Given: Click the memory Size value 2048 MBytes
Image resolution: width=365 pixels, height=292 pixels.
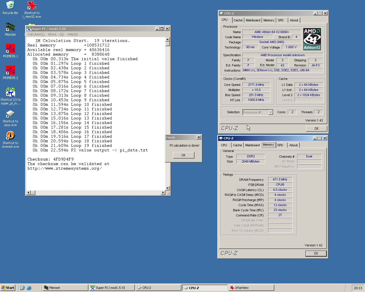Looking at the screenshot, I should tap(251, 161).
